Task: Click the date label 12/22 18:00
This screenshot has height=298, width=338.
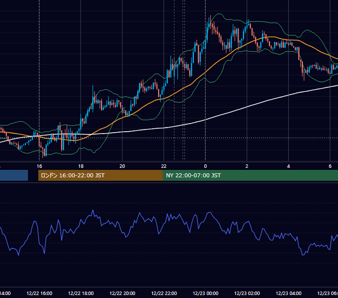Action: pyautogui.click(x=81, y=294)
